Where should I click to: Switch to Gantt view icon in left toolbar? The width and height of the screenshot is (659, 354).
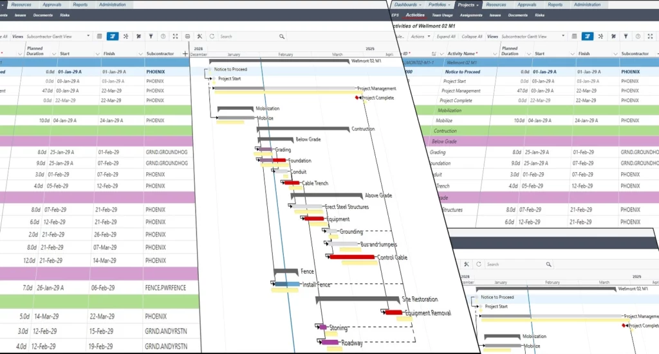(x=113, y=37)
